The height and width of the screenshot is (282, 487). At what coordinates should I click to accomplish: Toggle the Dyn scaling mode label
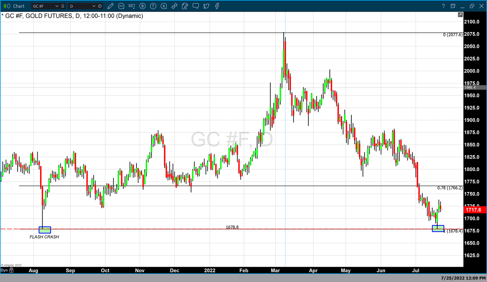point(4,270)
